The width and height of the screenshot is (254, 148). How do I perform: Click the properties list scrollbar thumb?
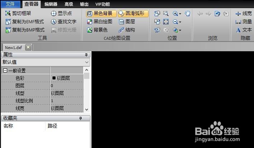87,76
